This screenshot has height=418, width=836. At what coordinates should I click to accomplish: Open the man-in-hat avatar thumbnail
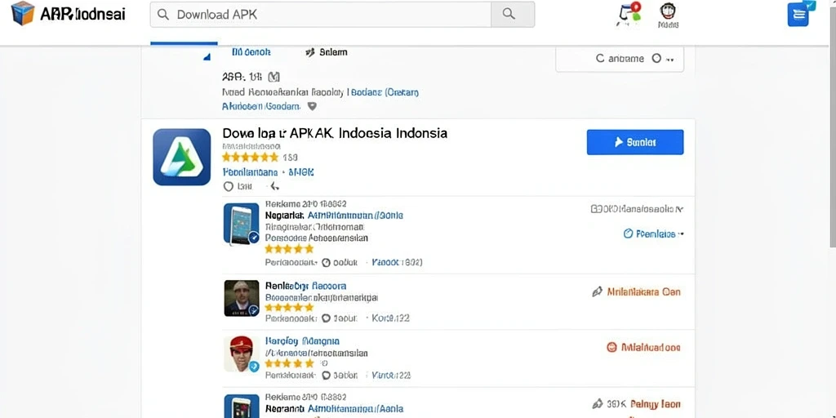tap(242, 298)
